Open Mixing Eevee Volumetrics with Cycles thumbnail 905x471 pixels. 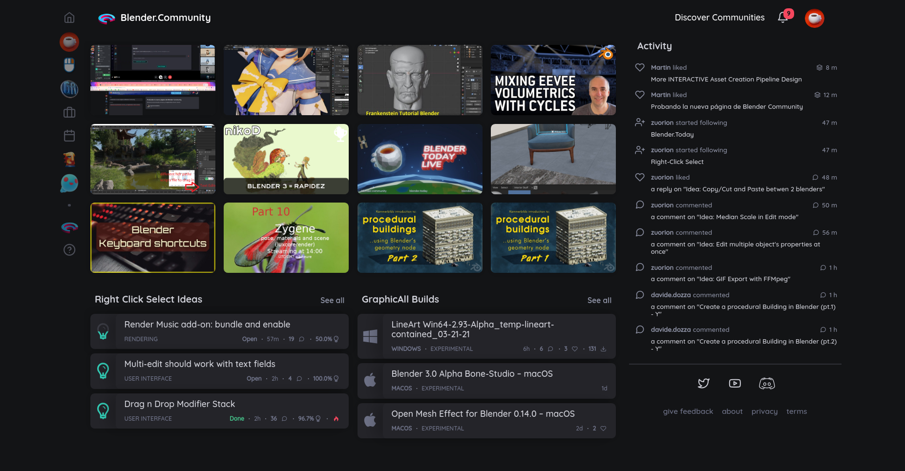tap(553, 80)
